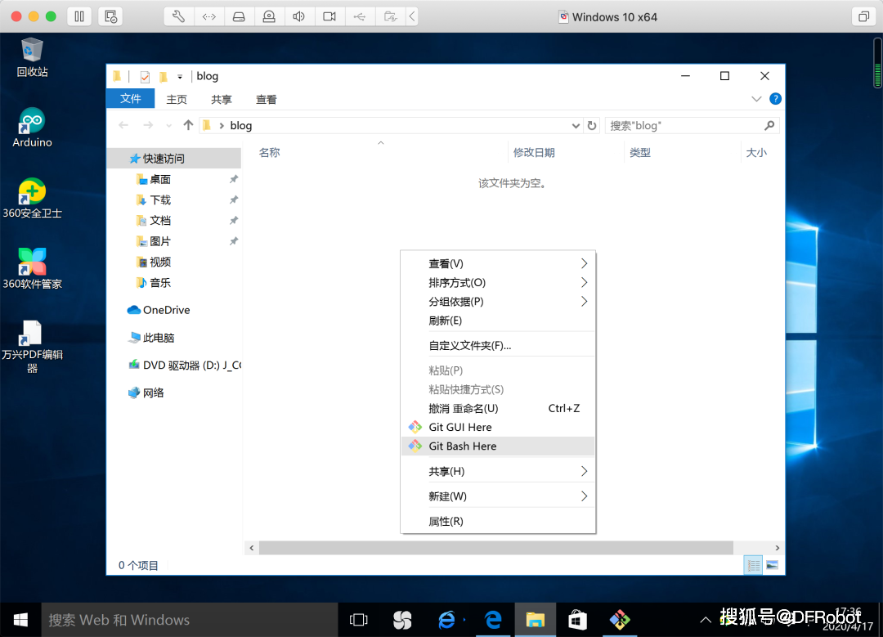This screenshot has height=637, width=883.
Task: Expand the ribbon with the chevron
Action: point(756,99)
